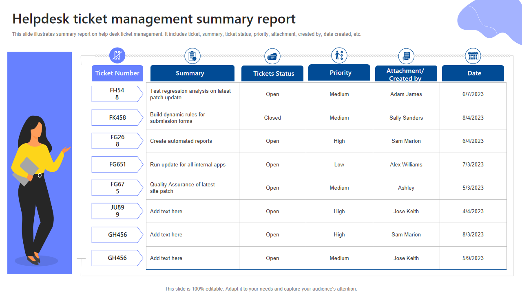Click date cell '6/7/2023'
Screen dimensions: 522x293
click(x=473, y=94)
